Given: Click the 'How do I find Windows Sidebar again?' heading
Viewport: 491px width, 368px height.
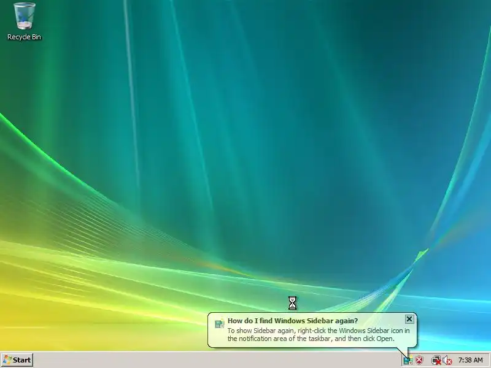Looking at the screenshot, I should (293, 321).
